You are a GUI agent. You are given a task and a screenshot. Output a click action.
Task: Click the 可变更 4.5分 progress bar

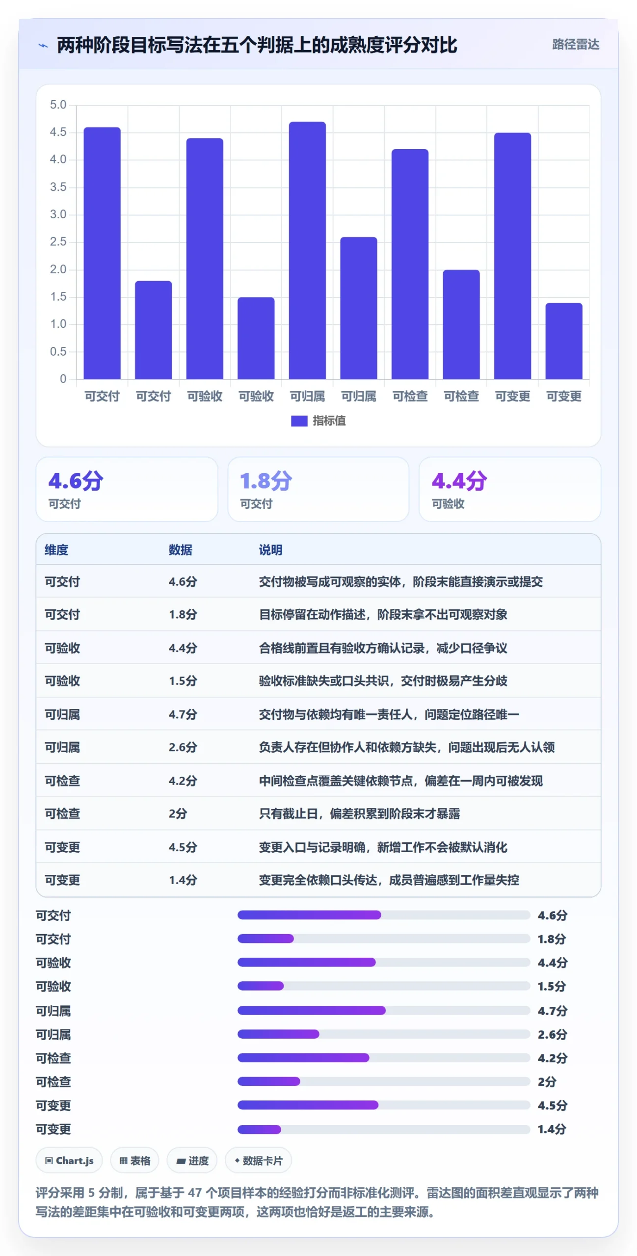[x=383, y=1105]
